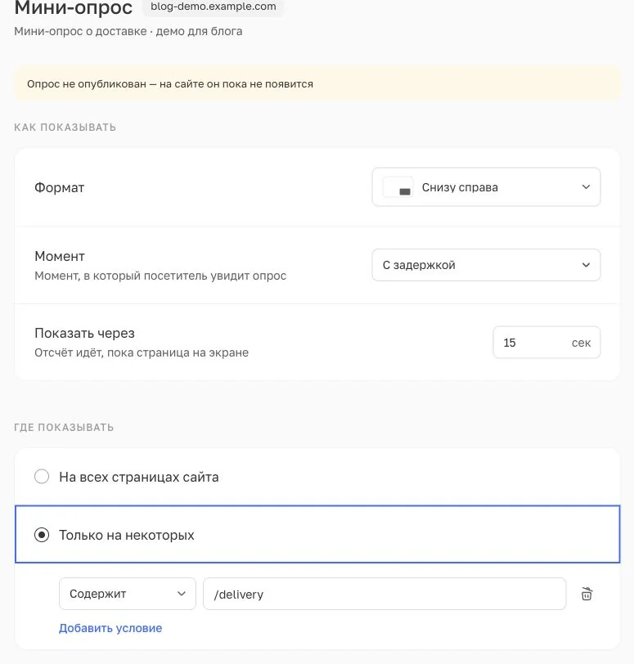Open the "Содержит" condition dropdown
Viewport: 634px width, 664px height.
coord(128,594)
